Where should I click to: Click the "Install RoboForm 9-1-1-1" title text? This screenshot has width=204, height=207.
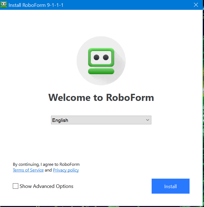pos(36,5)
